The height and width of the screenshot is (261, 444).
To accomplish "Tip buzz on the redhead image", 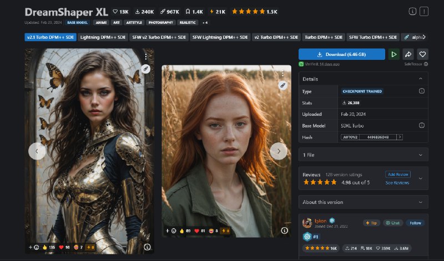I will click(225, 231).
